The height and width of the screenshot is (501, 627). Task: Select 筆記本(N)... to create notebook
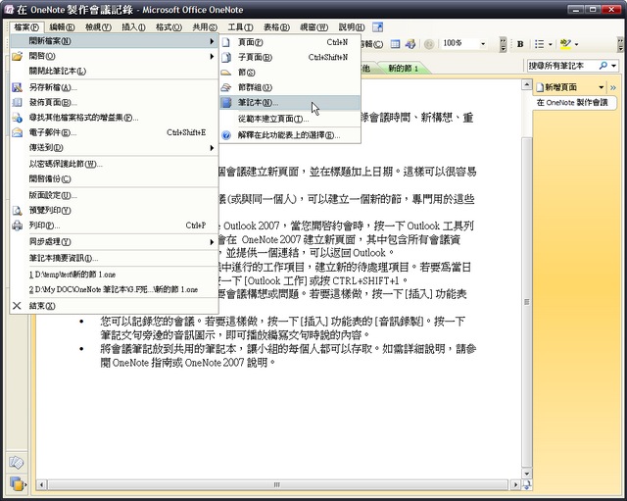[x=290, y=102]
